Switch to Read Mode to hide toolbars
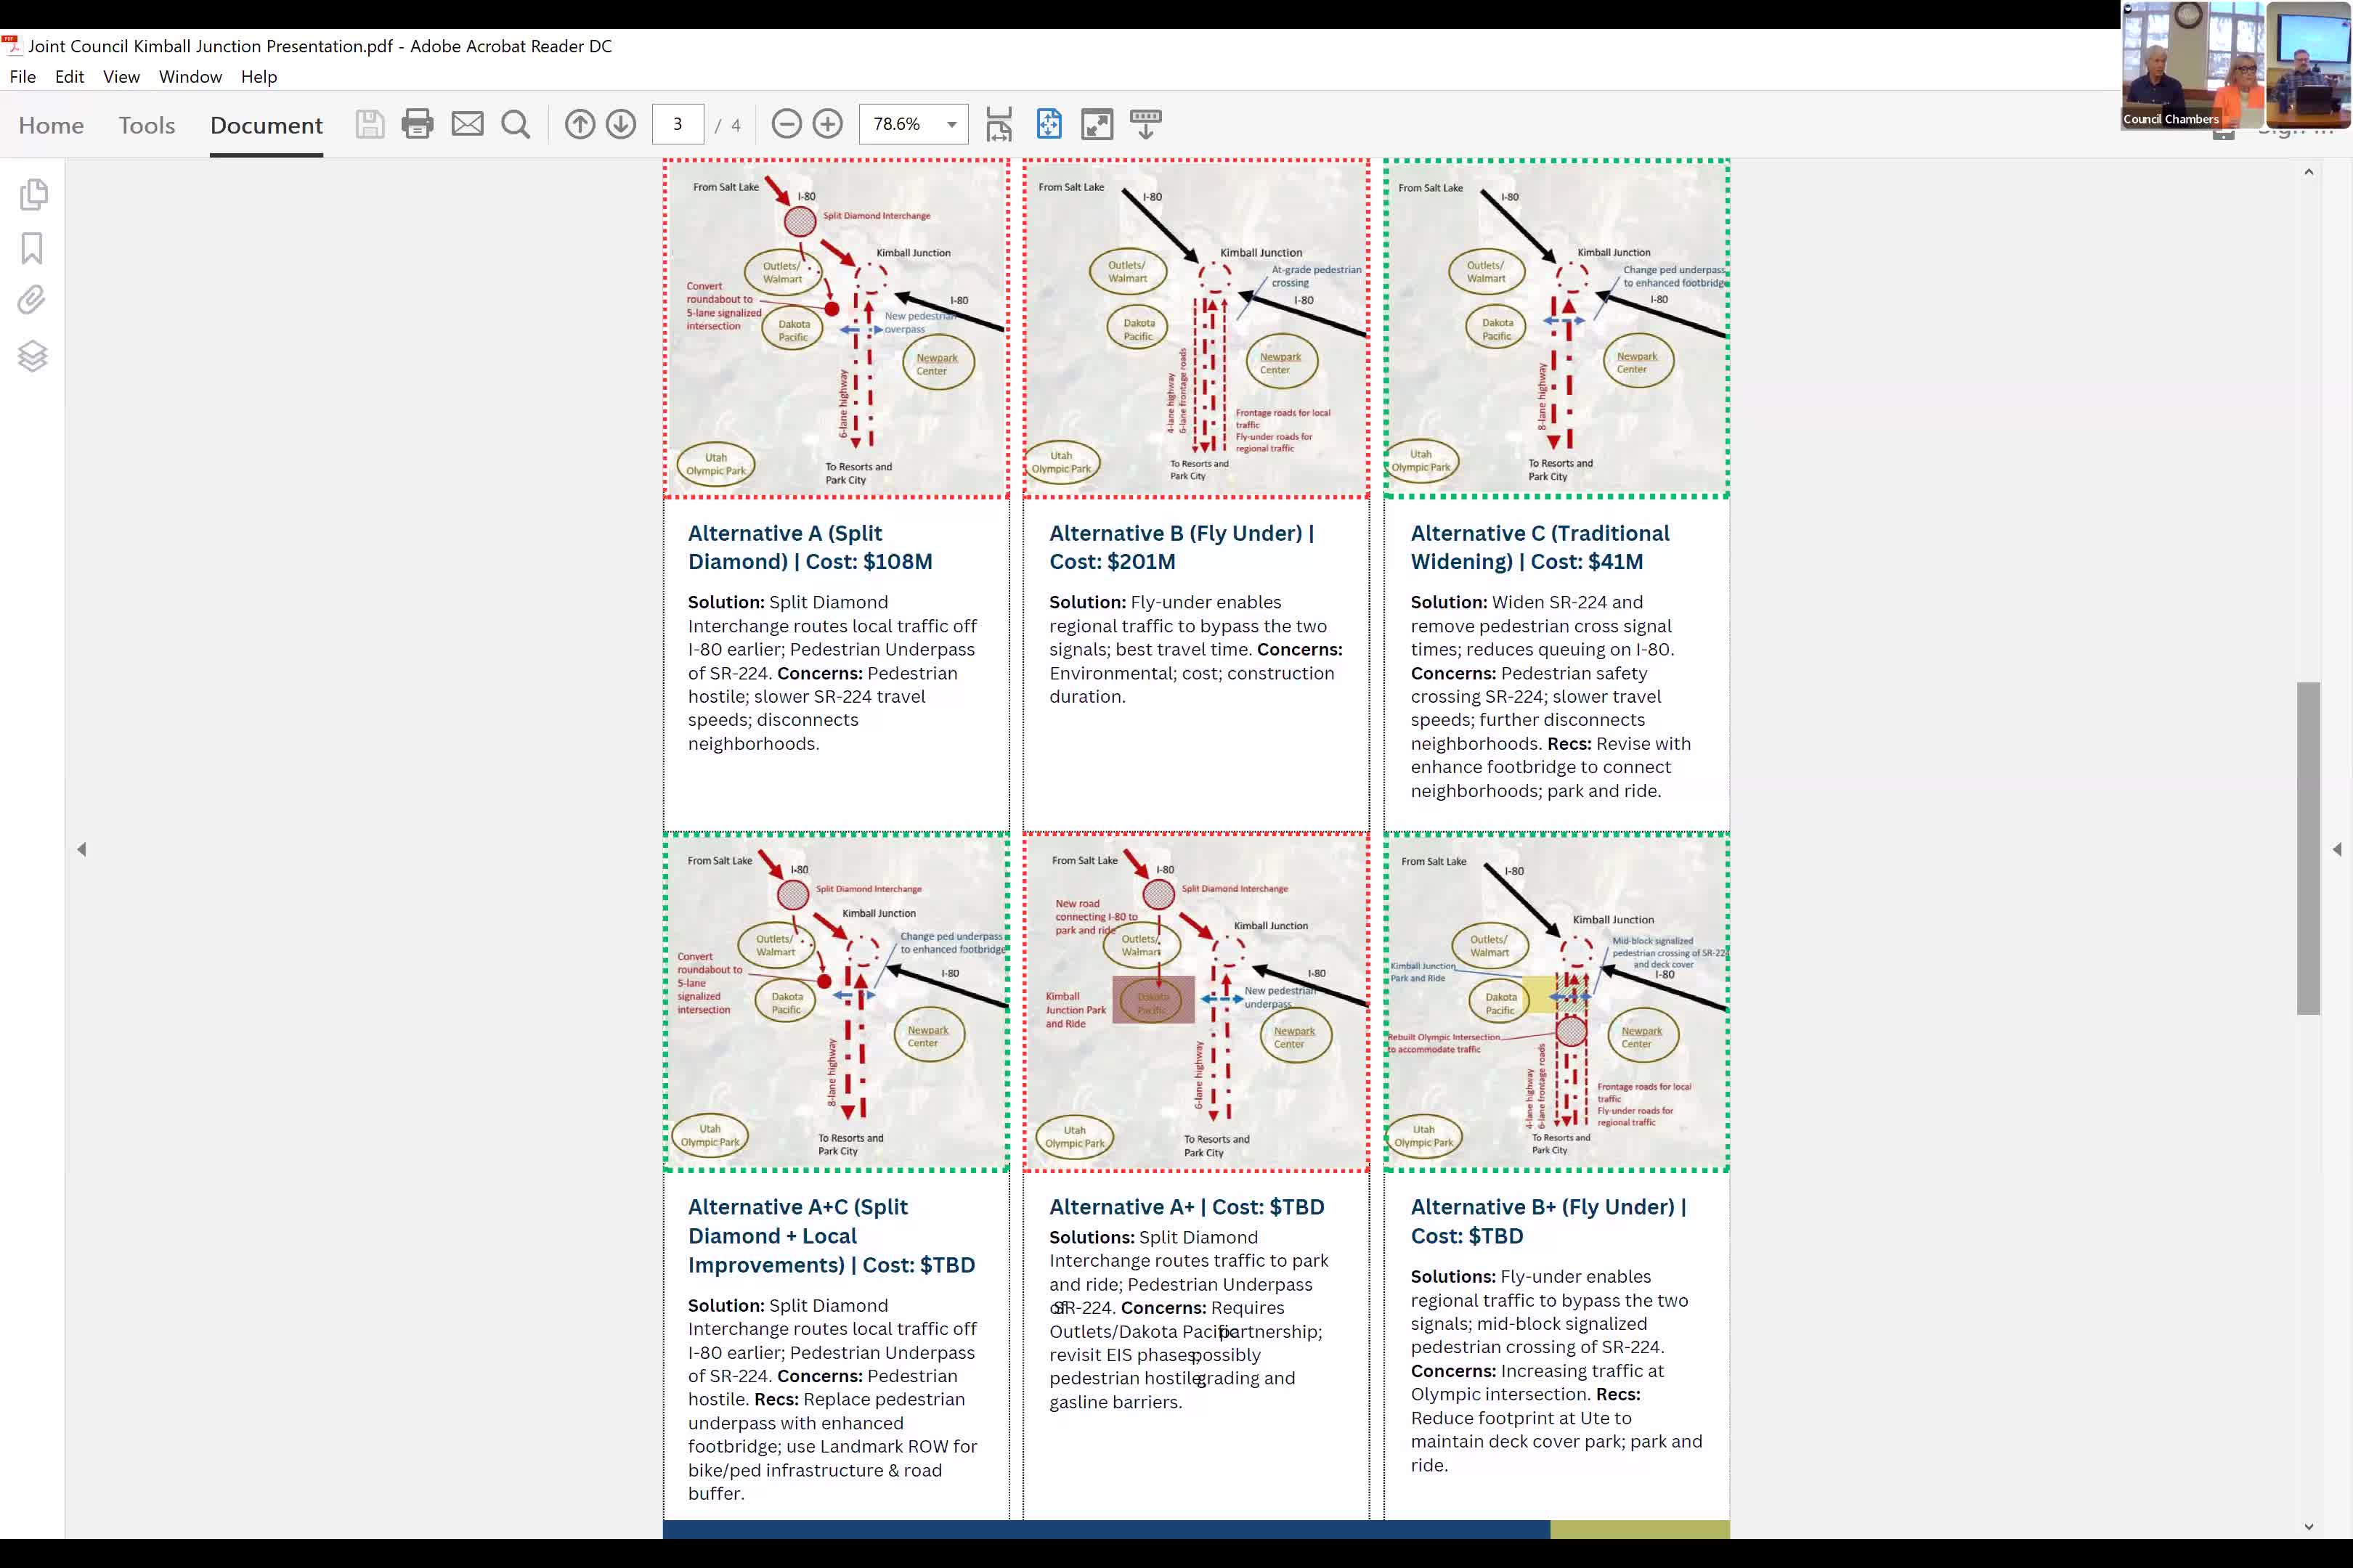Image resolution: width=2353 pixels, height=1568 pixels. click(1145, 124)
